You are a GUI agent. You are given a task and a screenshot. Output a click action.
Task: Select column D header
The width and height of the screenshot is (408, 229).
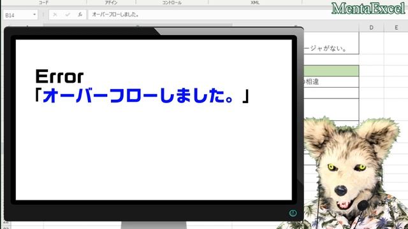click(x=371, y=27)
